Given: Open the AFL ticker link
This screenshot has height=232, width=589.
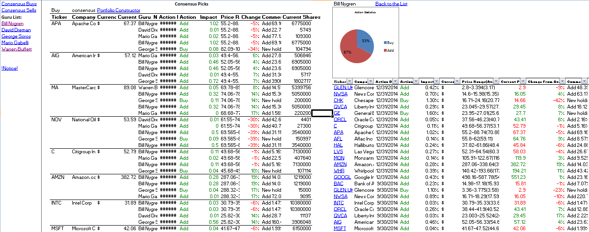Looking at the screenshot, I should coord(338,139).
